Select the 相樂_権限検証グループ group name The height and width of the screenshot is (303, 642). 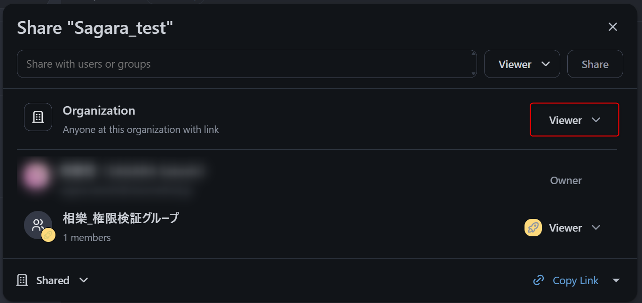[121, 218]
